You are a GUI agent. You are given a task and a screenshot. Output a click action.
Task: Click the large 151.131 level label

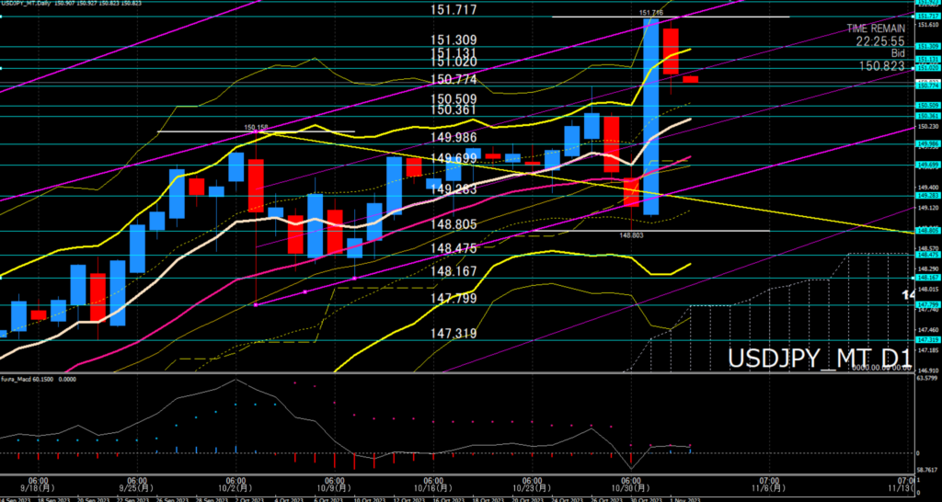pos(454,52)
